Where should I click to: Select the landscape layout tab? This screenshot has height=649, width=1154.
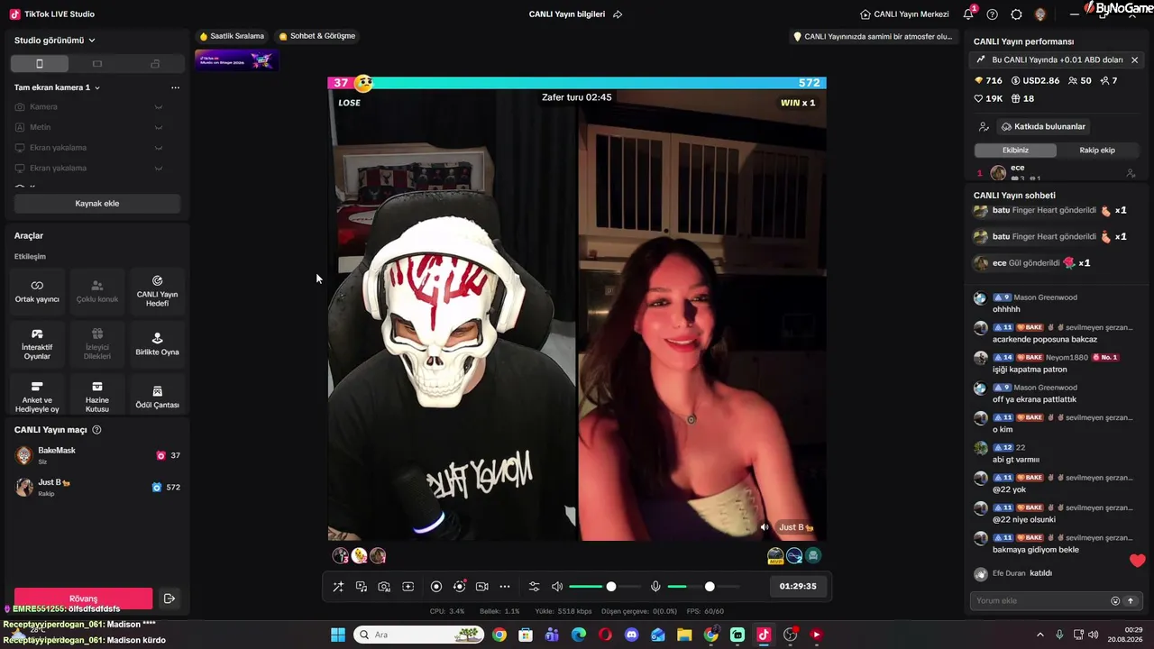click(x=97, y=64)
